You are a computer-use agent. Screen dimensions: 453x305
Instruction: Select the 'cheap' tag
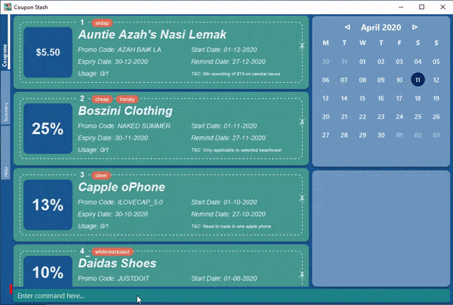click(x=102, y=99)
